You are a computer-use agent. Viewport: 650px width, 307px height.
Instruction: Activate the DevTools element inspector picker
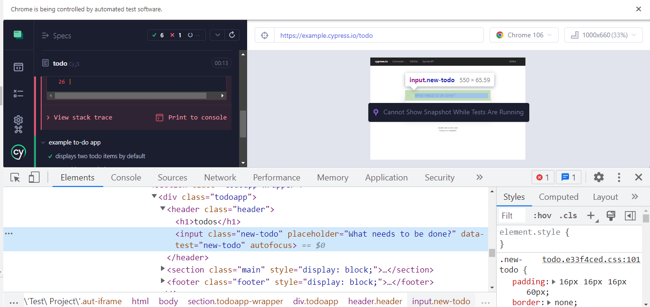[15, 177]
